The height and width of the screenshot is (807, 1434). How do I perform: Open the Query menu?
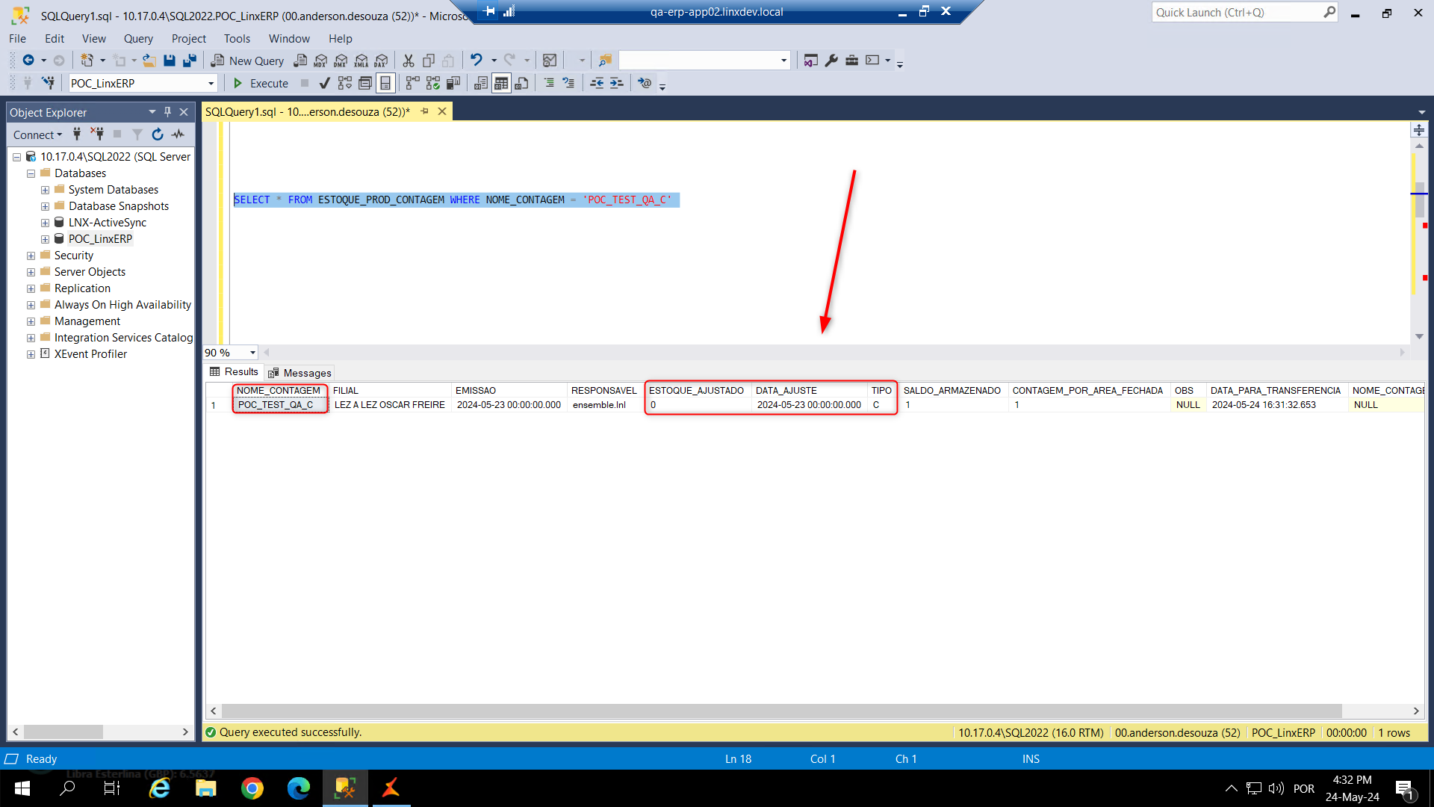[137, 39]
